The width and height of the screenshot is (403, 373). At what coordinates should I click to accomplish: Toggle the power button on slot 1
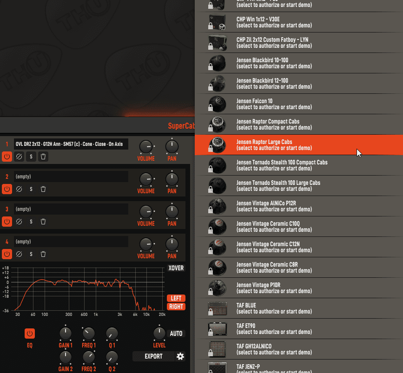coord(7,157)
